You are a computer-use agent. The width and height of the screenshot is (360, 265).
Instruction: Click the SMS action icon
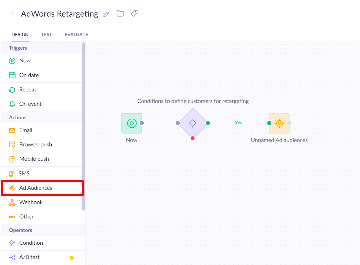click(x=12, y=174)
